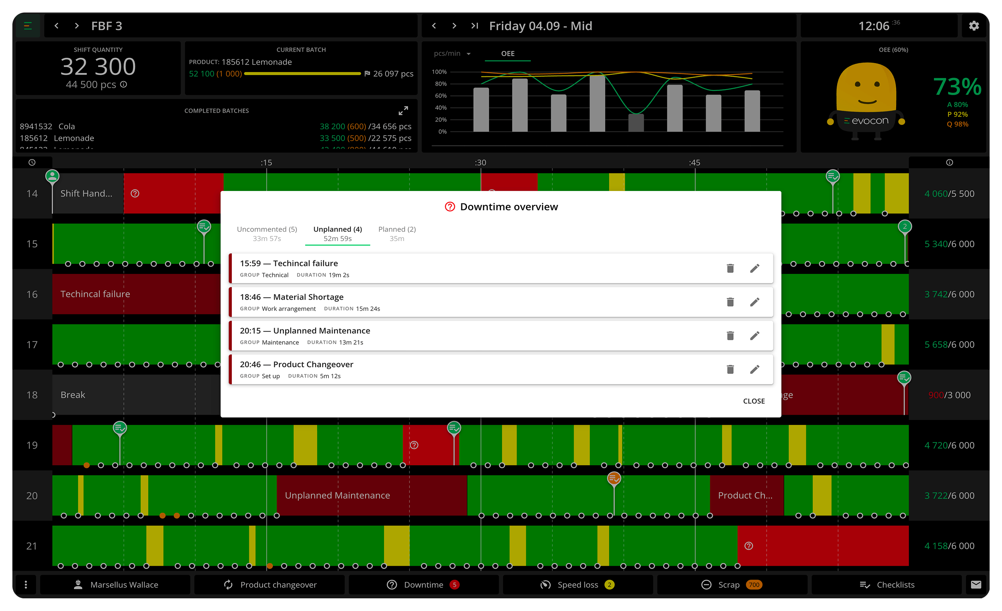
Task: Select the Unplanned Maintenance block in hour 20
Action: tap(372, 495)
